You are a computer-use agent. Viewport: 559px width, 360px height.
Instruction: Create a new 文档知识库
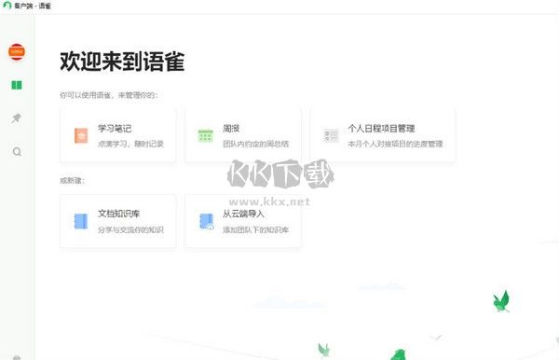click(118, 221)
